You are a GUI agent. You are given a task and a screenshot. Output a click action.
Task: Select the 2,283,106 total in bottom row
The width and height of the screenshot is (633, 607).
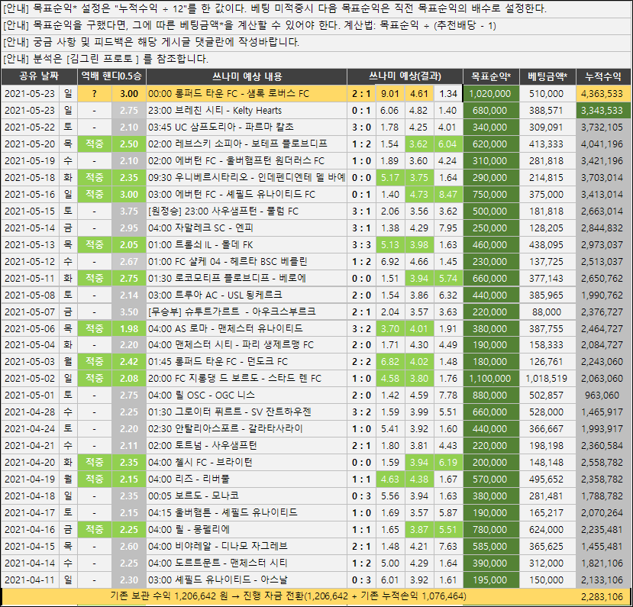(x=603, y=596)
